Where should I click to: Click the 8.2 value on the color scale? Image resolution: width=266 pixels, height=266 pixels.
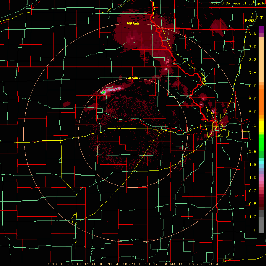[253, 59]
